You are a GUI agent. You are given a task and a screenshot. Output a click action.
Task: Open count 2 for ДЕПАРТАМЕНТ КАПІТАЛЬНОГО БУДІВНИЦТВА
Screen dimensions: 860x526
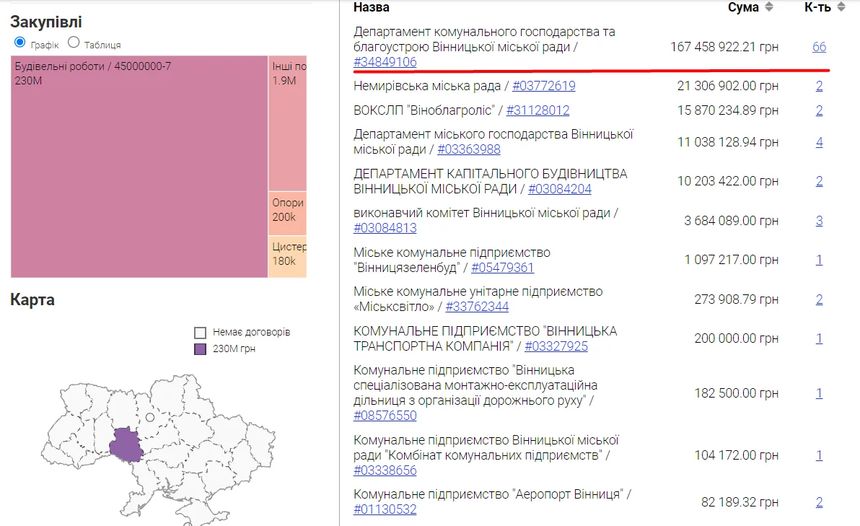[x=819, y=181]
